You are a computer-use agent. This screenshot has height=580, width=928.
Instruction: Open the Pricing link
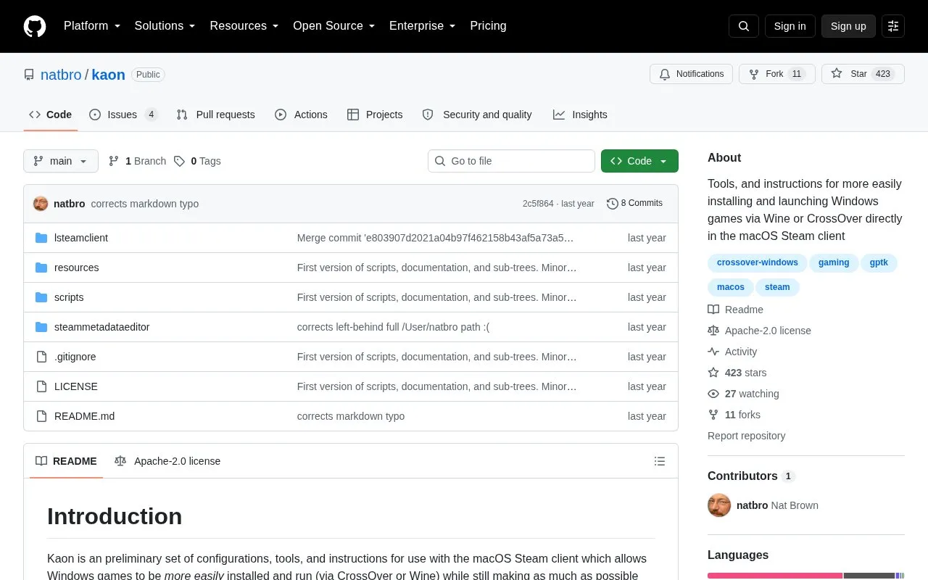click(488, 26)
